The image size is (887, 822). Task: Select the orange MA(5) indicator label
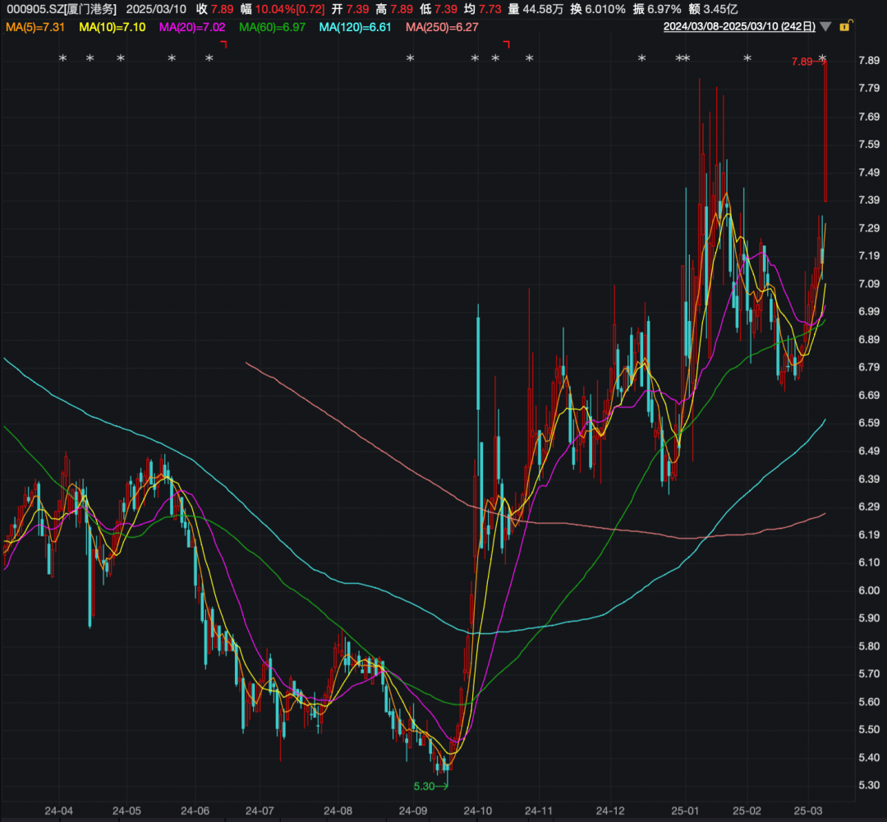(36, 27)
